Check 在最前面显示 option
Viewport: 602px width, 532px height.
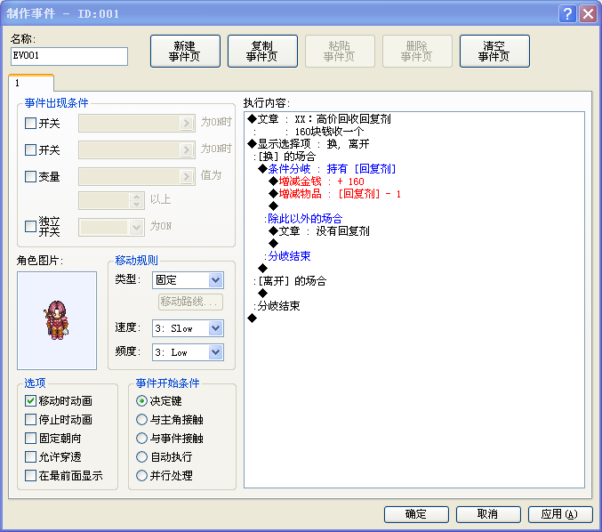click(30, 476)
